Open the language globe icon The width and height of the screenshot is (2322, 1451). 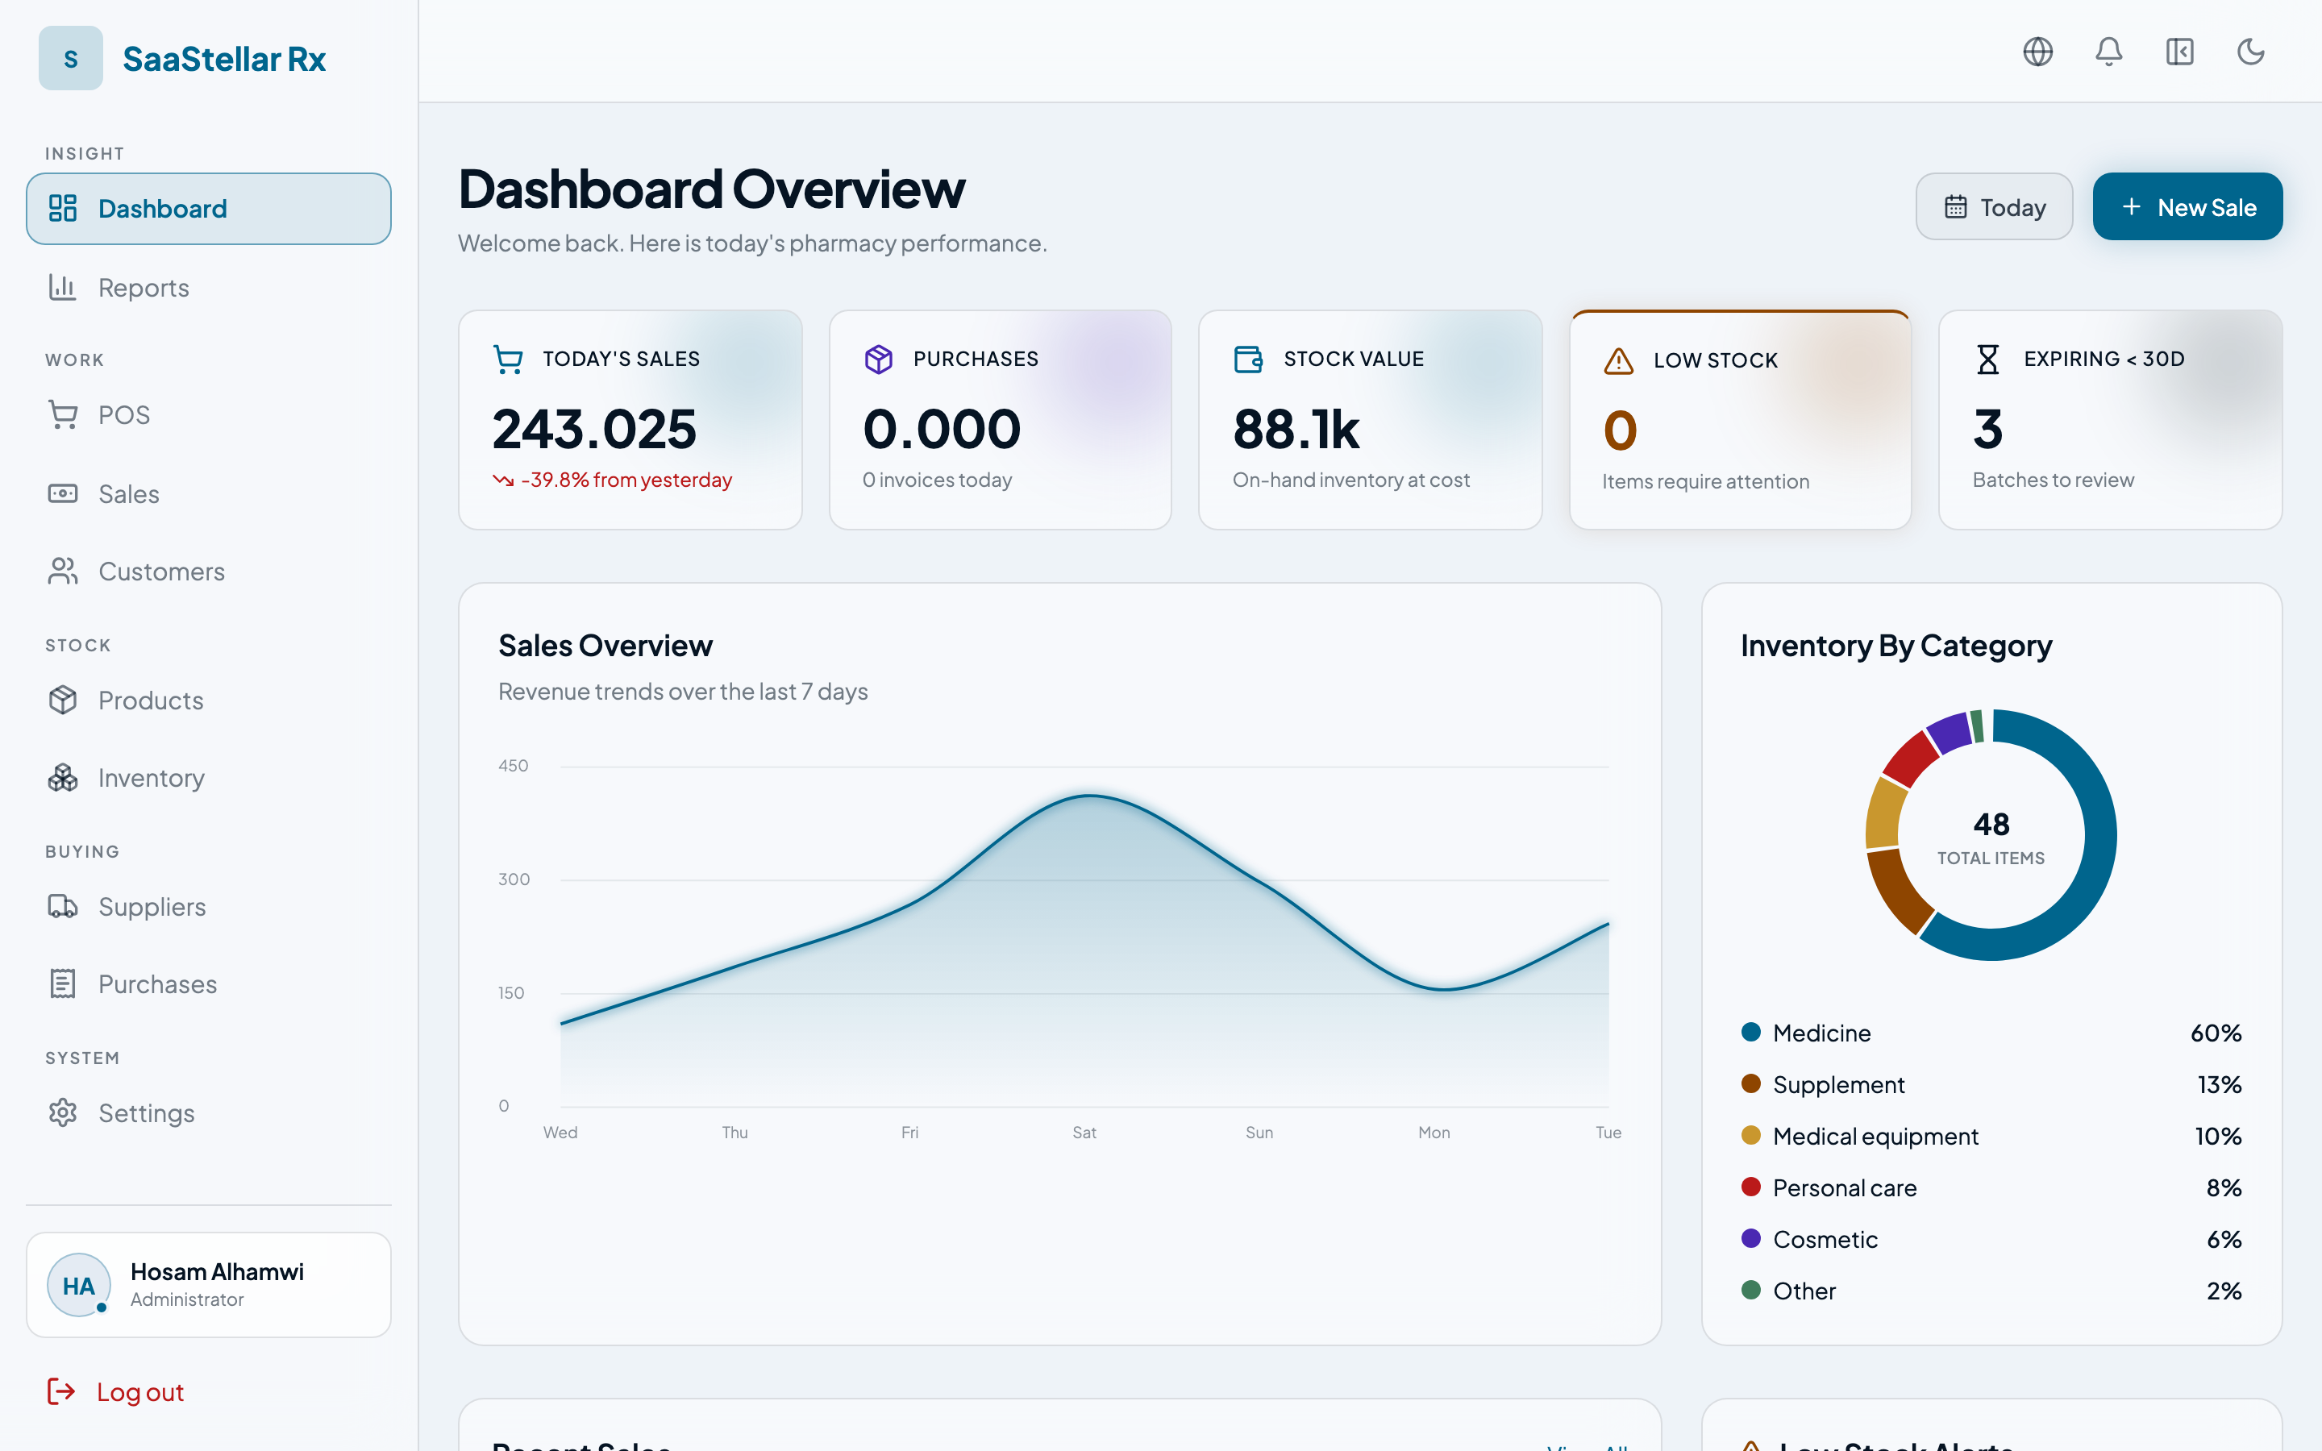(2037, 51)
